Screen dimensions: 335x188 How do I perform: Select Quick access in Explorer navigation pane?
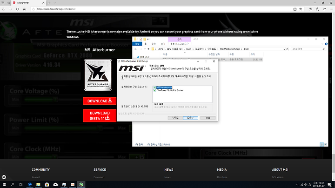click(x=143, y=57)
